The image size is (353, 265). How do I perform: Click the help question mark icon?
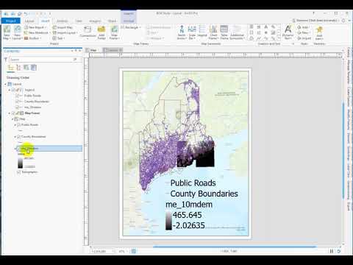(313, 13)
